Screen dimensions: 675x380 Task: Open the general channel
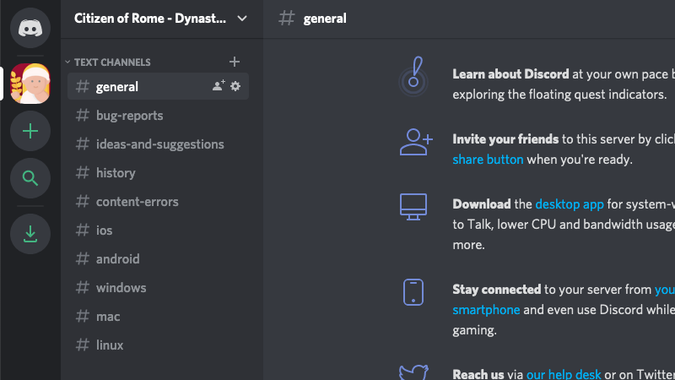tap(158, 86)
